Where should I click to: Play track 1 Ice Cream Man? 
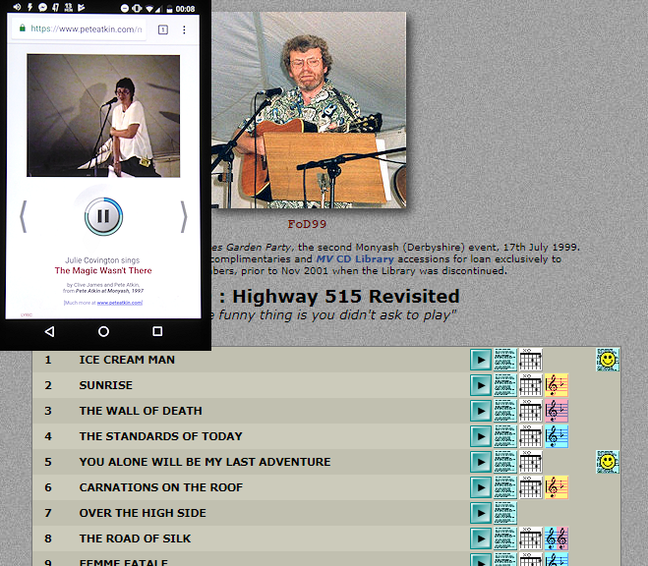click(x=481, y=360)
